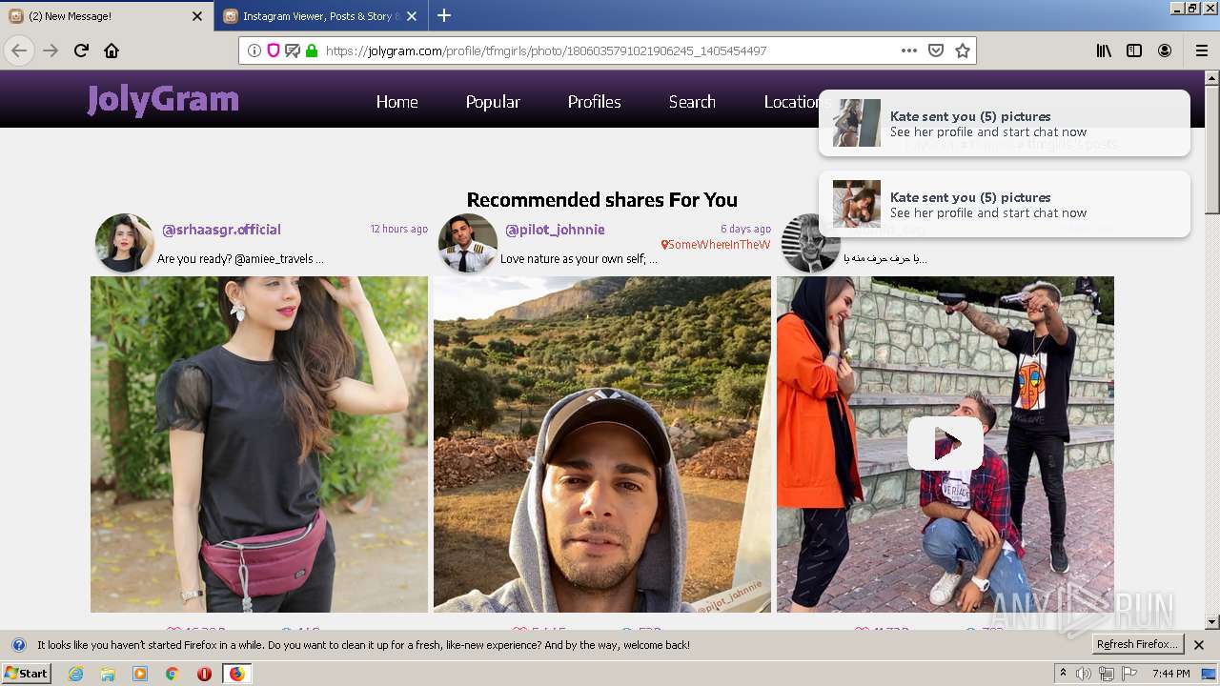Launch Internet Explorer from taskbar

[76, 674]
